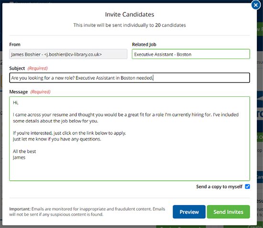Click the From field with James Boshier email
The image size is (263, 228).
(x=68, y=54)
